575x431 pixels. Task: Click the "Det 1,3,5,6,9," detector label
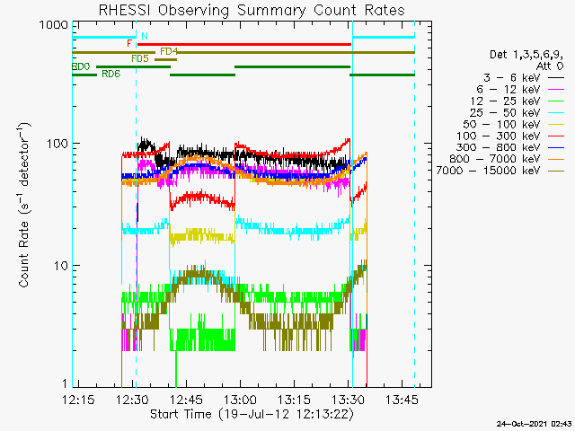[x=526, y=55]
